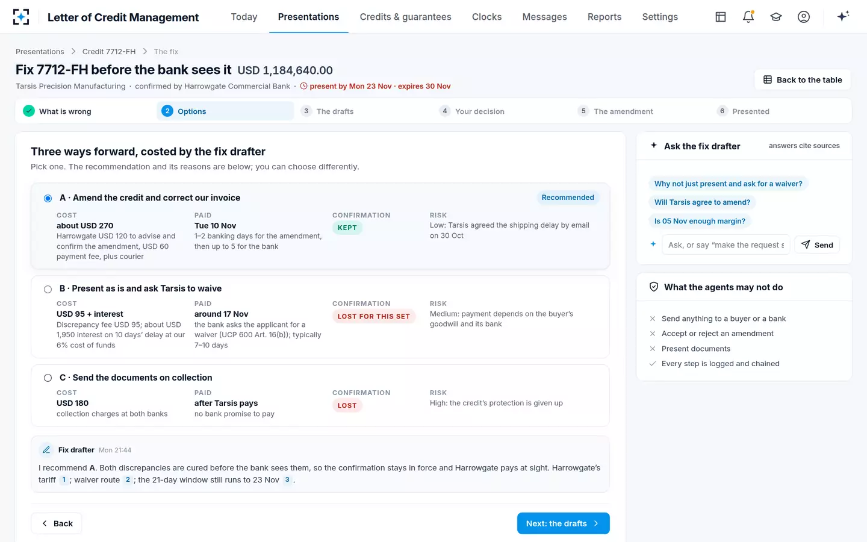Go to the Today tab
867x542 pixels.
[244, 17]
